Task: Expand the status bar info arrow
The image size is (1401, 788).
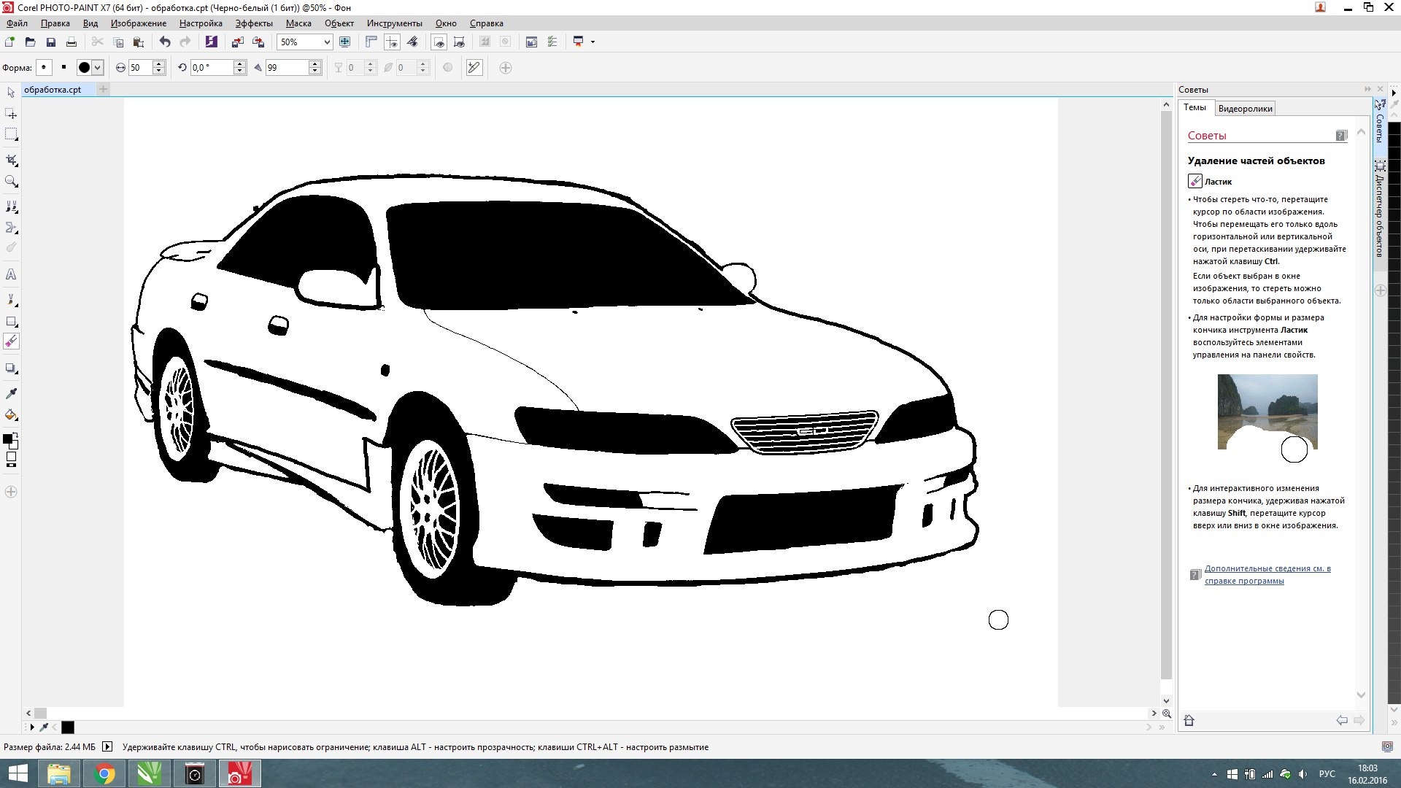Action: click(107, 746)
